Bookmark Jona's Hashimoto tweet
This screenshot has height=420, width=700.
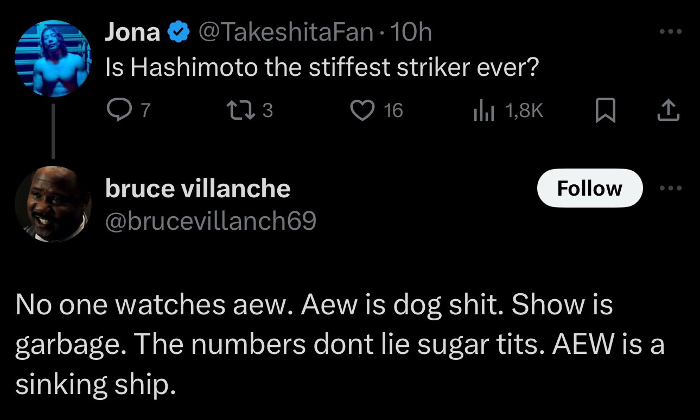[x=606, y=111]
